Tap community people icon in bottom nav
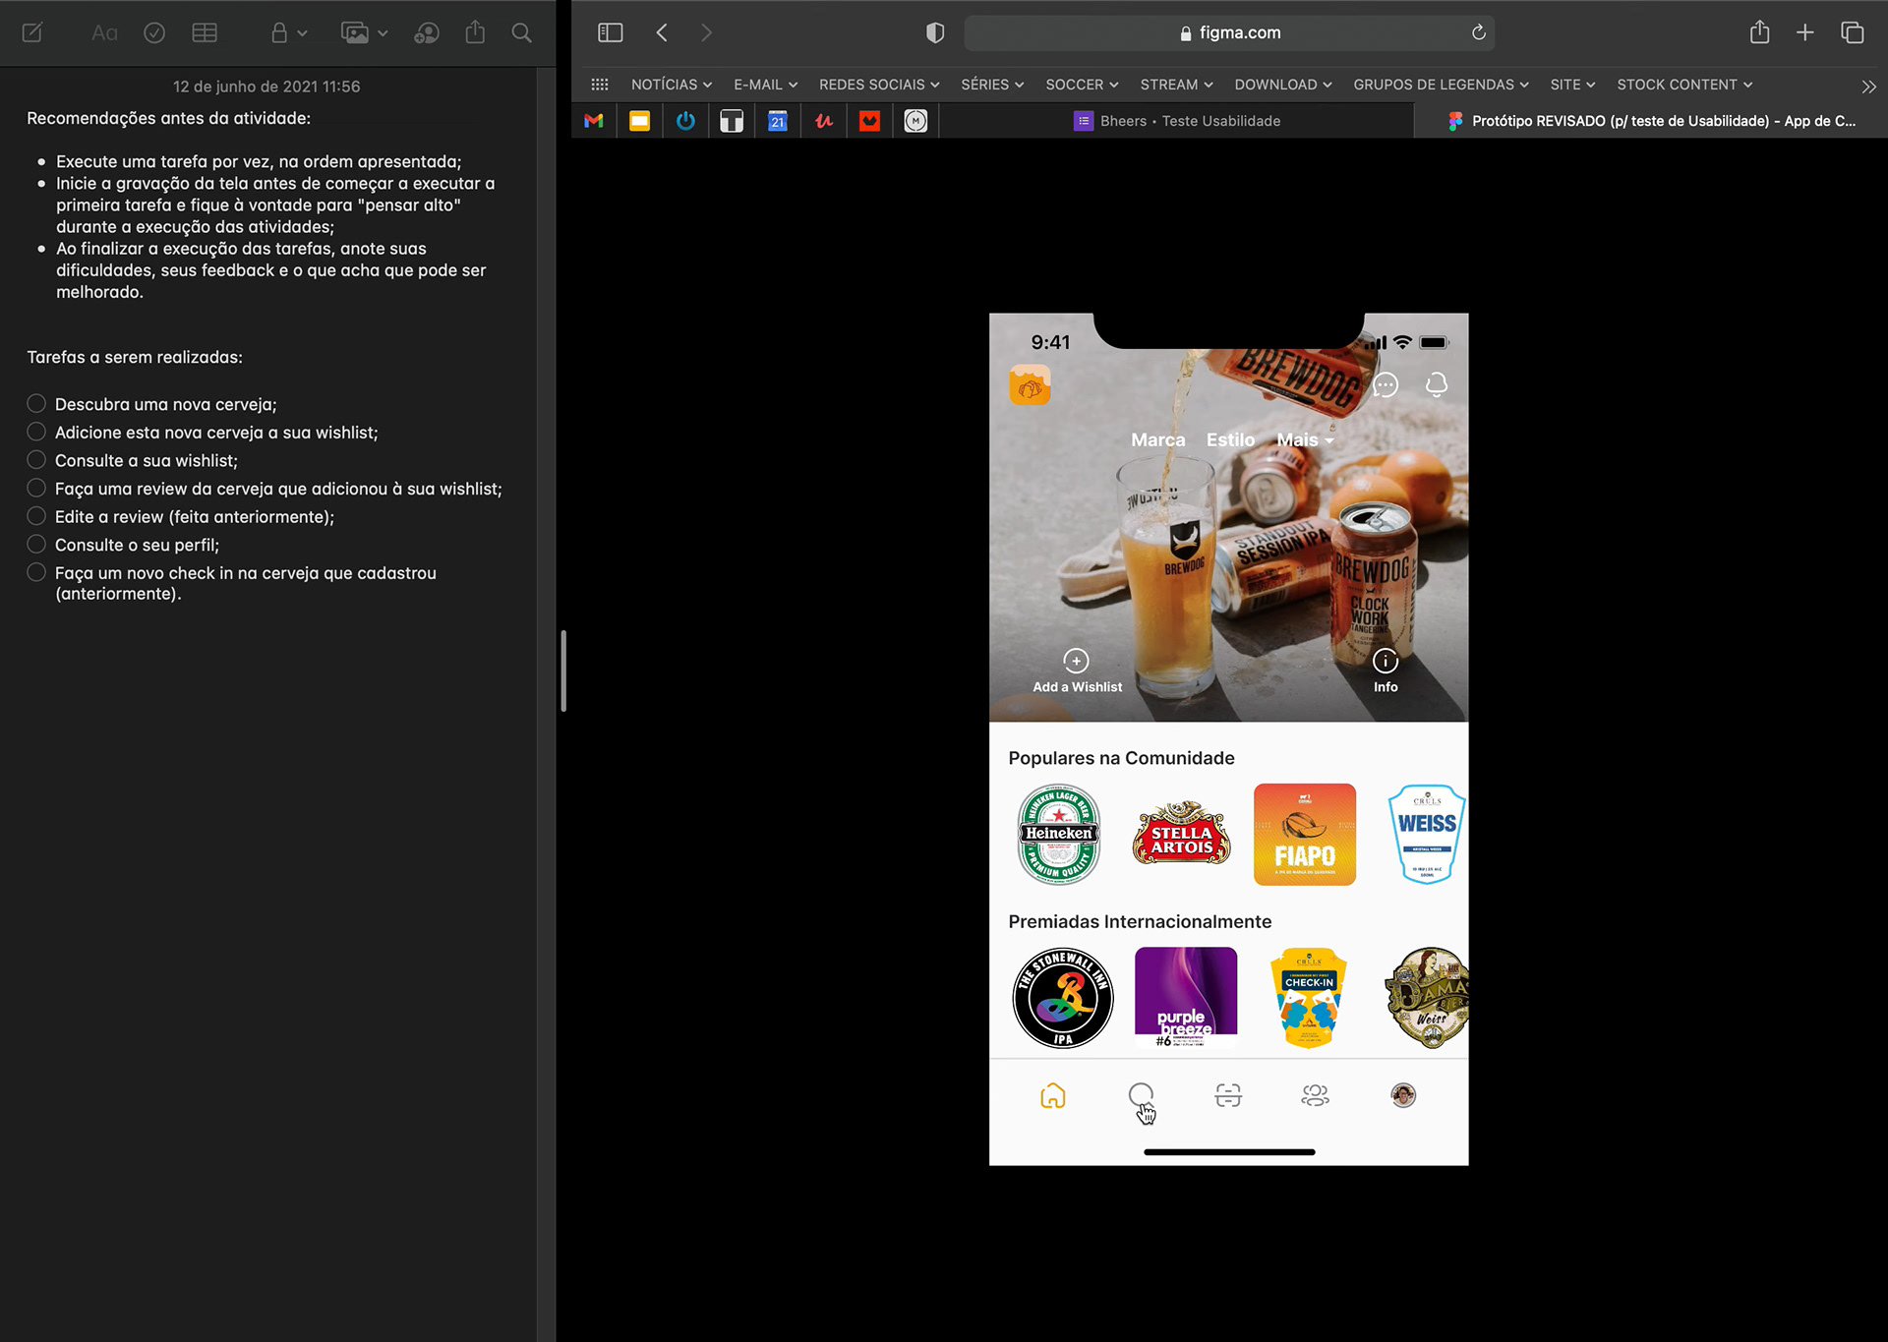 coord(1316,1095)
